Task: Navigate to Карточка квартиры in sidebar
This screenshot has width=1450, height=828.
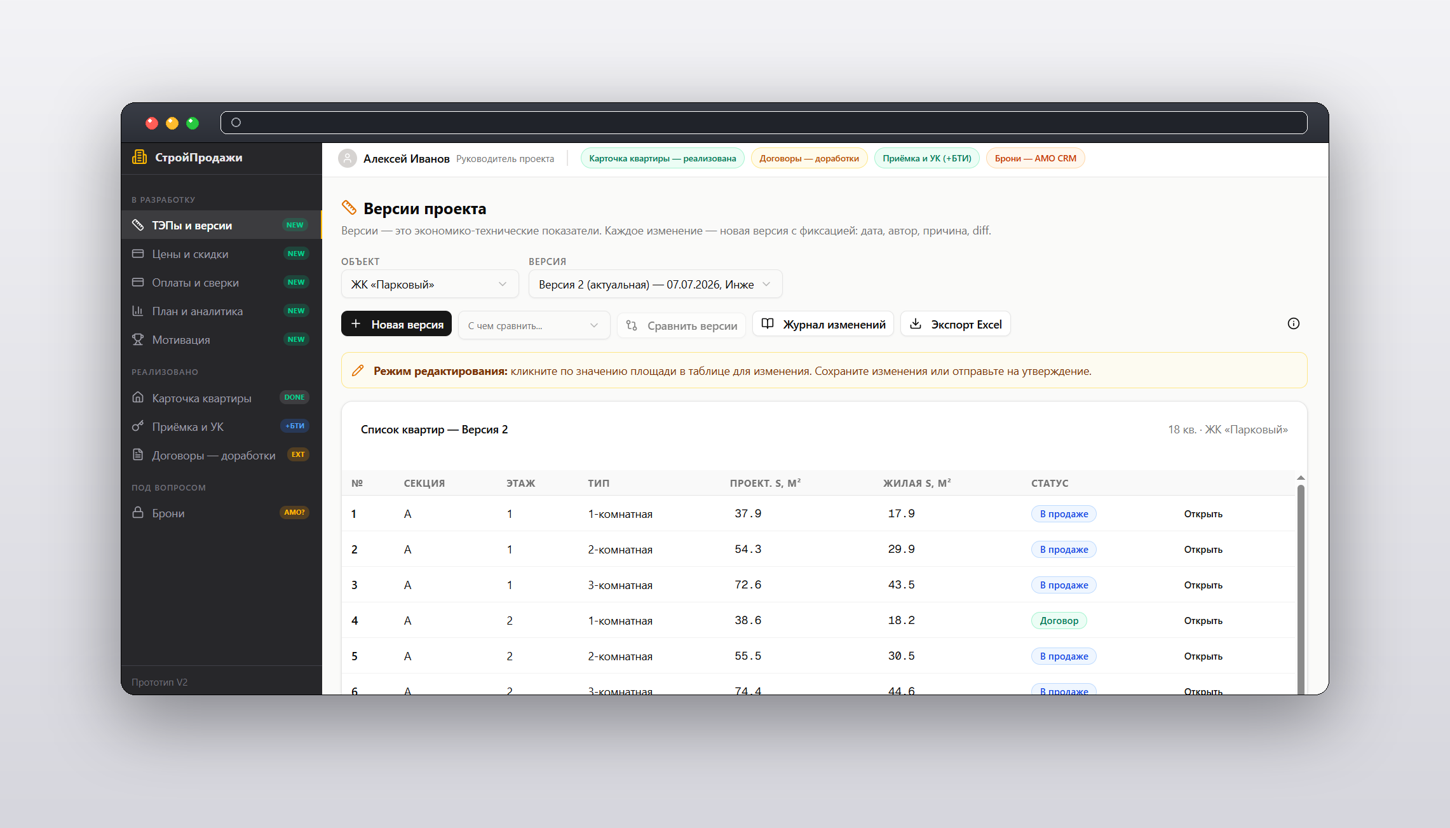Action: (220, 398)
